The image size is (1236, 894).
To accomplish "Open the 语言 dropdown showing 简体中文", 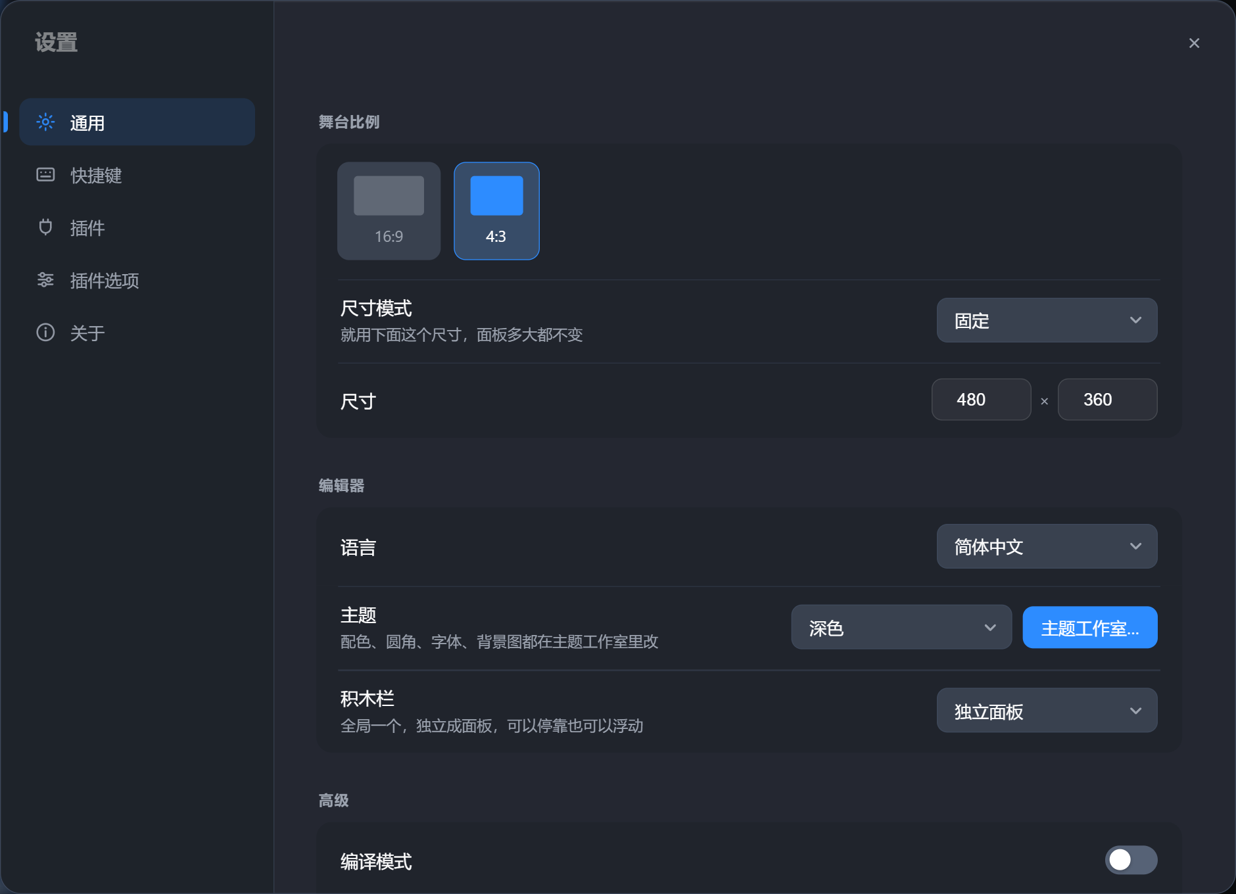I will coord(1047,546).
